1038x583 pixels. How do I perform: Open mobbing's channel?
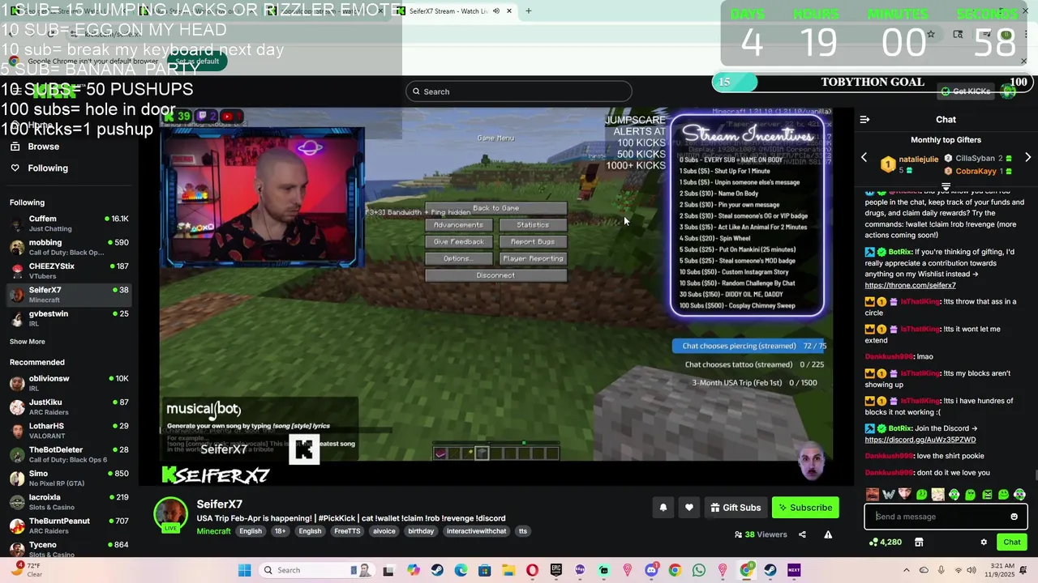(69, 247)
